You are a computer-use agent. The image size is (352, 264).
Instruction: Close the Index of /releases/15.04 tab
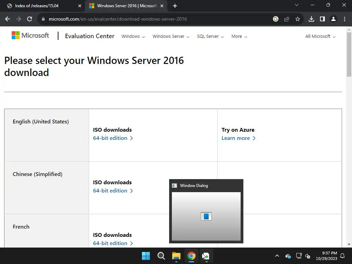[80, 6]
